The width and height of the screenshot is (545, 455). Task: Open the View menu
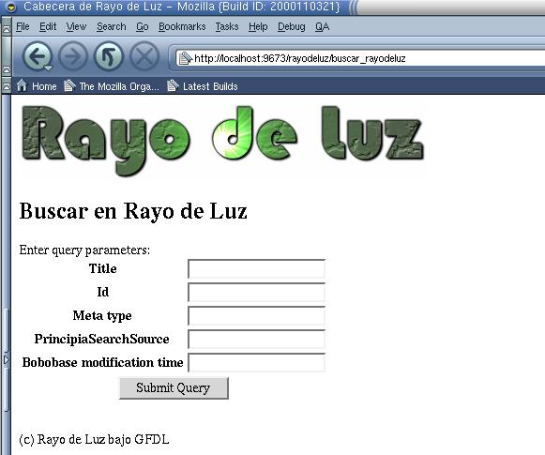76,27
